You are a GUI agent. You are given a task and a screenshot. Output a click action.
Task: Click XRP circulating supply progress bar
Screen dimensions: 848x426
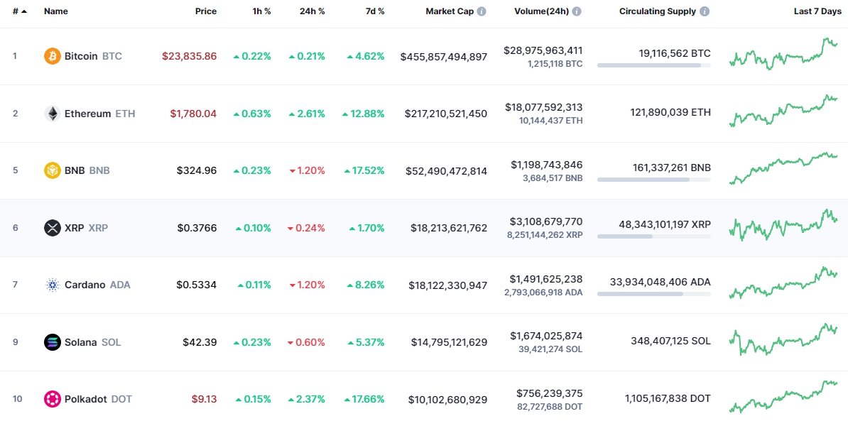pyautogui.click(x=654, y=236)
